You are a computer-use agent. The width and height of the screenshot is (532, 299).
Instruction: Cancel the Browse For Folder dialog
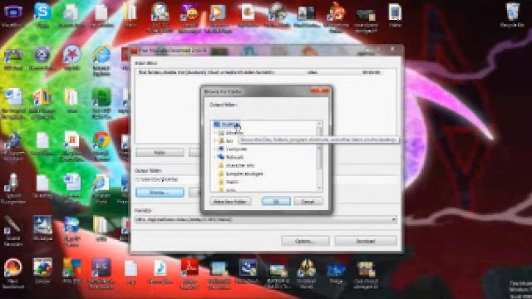(308, 201)
